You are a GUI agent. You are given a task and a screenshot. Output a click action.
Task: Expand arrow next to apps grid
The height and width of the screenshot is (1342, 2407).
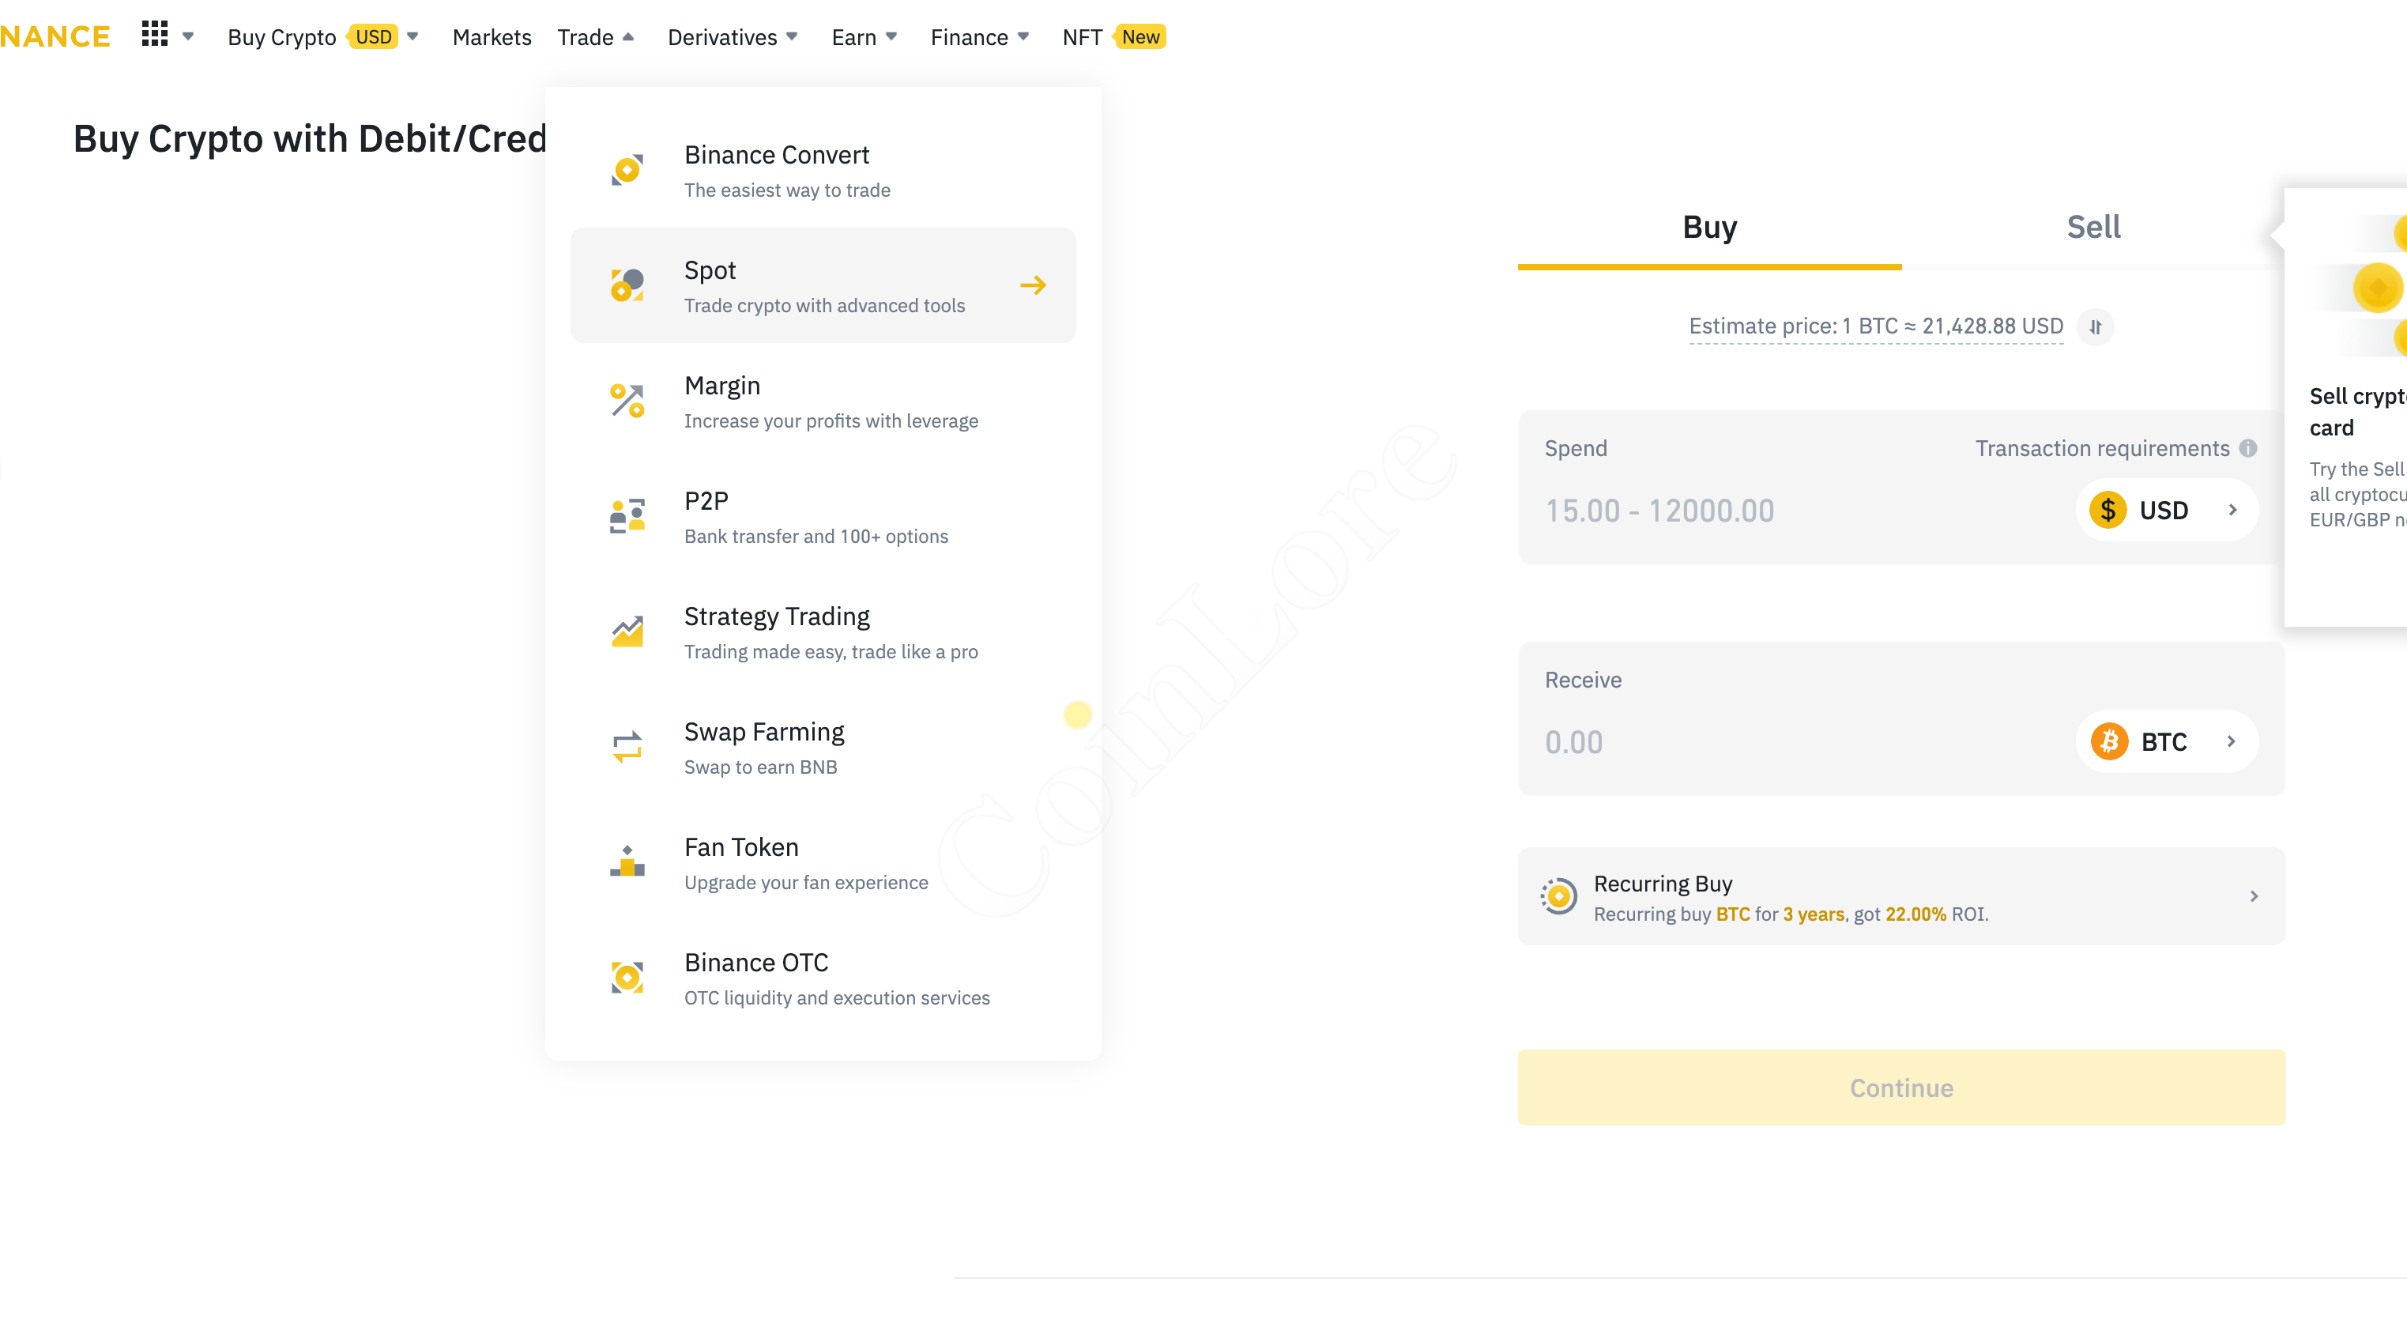point(188,36)
